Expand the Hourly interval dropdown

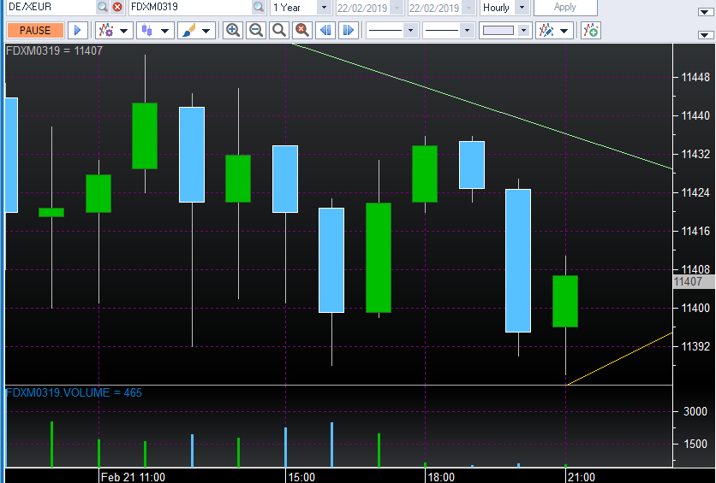click(521, 8)
